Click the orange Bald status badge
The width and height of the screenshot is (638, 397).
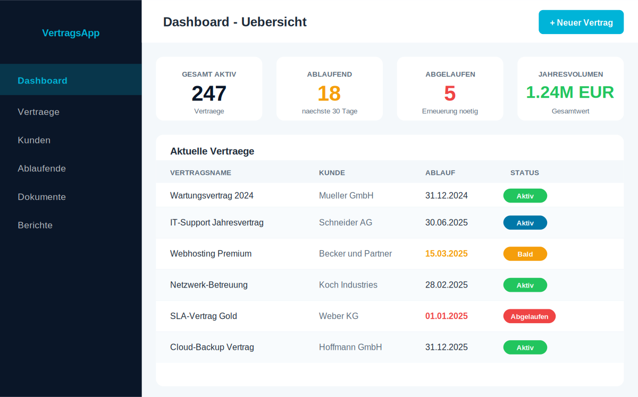click(525, 254)
